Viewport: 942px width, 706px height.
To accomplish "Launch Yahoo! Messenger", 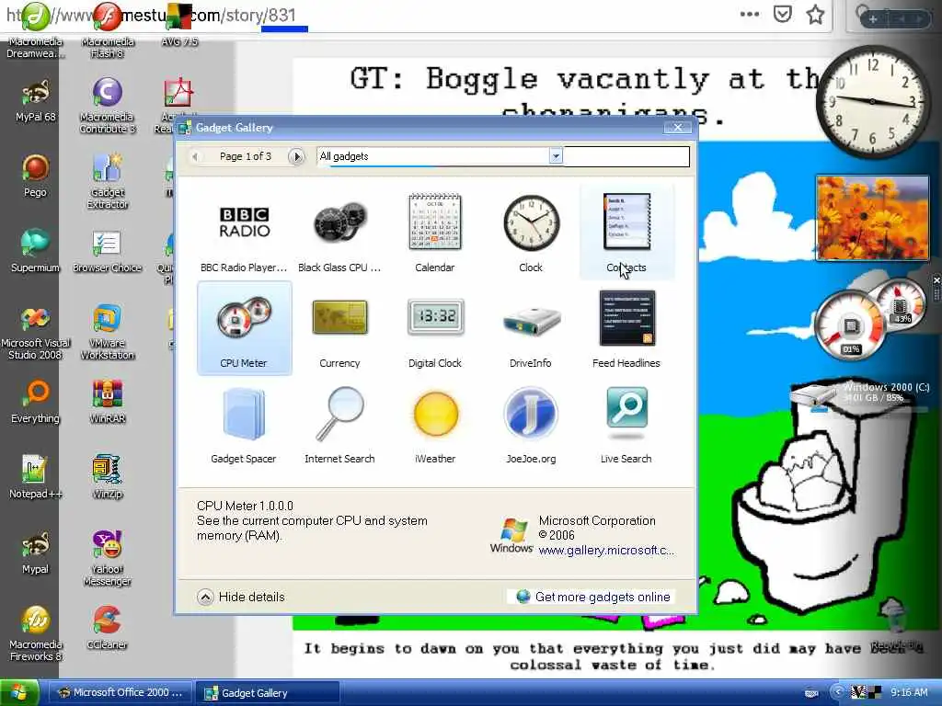I will pos(108,558).
